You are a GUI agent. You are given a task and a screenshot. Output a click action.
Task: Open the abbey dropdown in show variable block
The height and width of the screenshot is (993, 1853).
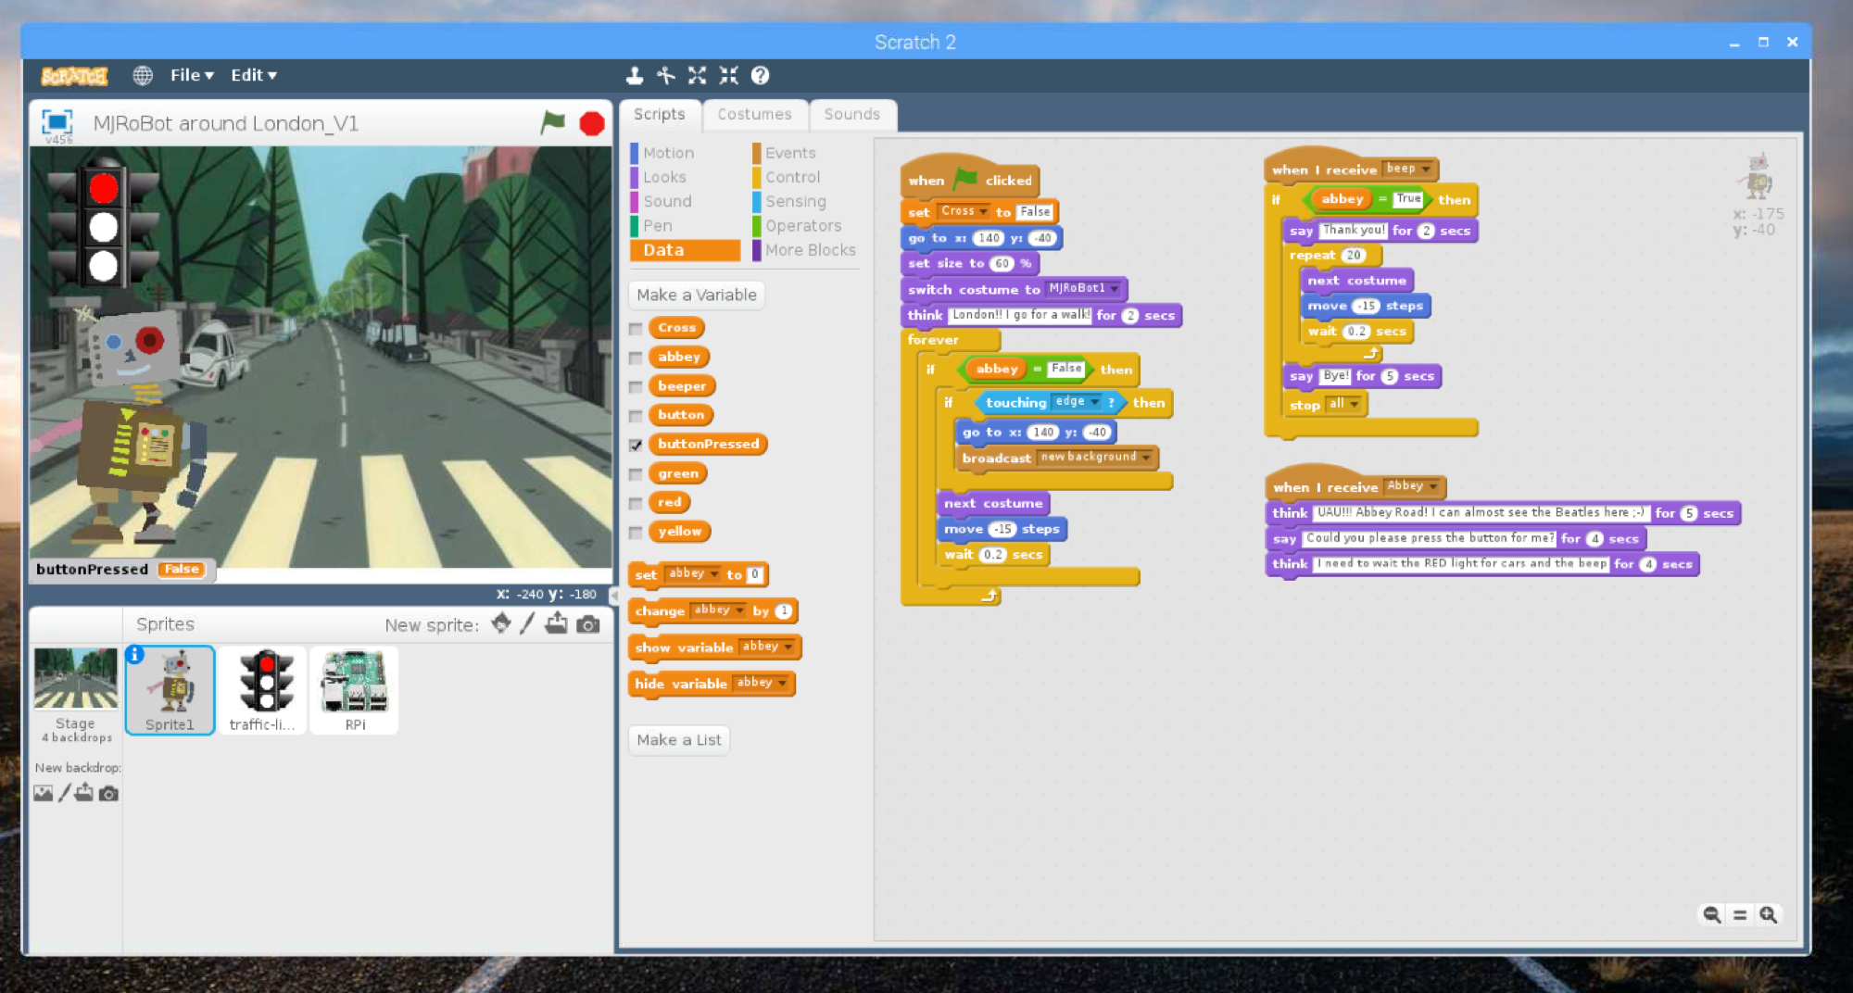pyautogui.click(x=788, y=647)
